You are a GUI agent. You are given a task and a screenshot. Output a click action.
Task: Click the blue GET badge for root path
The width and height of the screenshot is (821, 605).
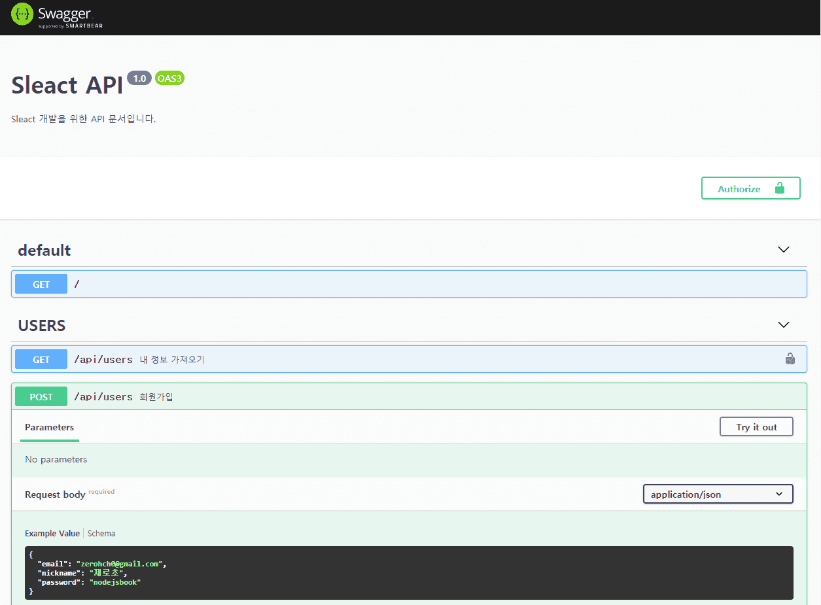[x=41, y=284]
